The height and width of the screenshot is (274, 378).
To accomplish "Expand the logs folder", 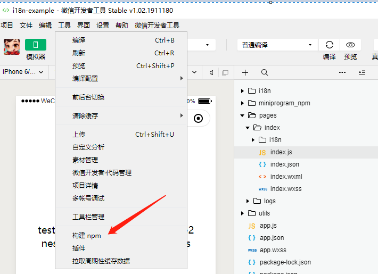I will pos(248,201).
